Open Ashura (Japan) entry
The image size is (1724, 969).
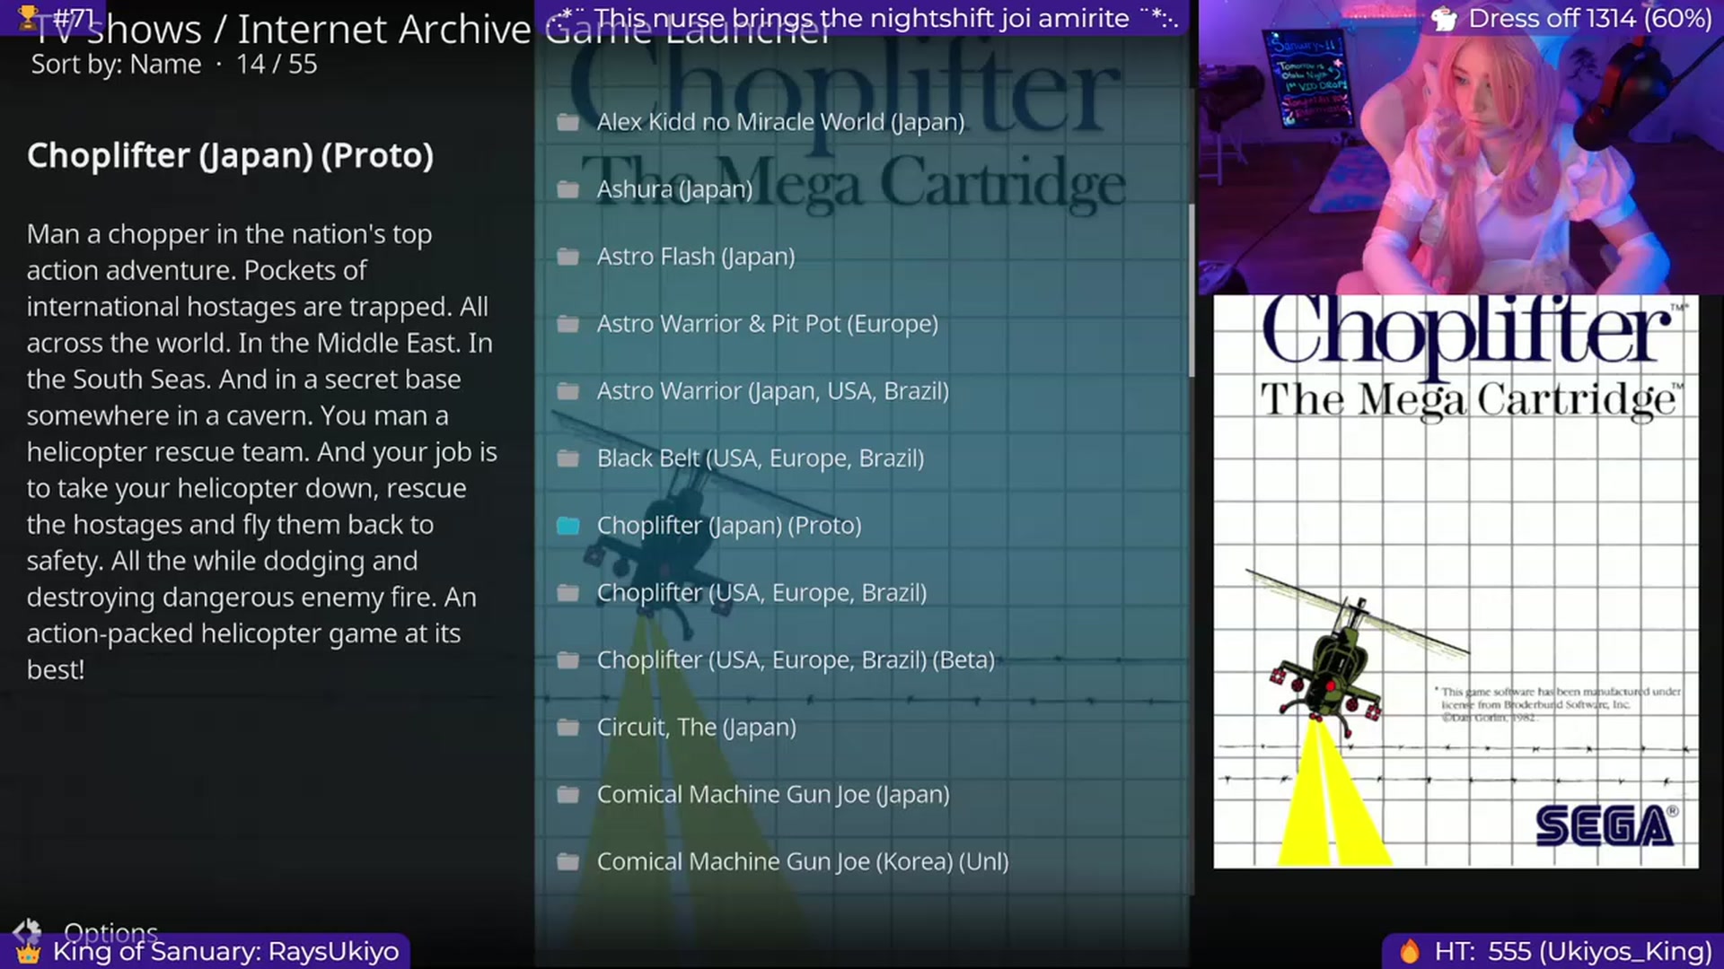pyautogui.click(x=674, y=189)
